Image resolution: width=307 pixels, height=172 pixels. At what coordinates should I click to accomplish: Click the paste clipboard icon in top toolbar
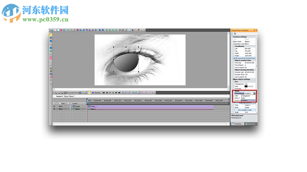[x=58, y=30]
